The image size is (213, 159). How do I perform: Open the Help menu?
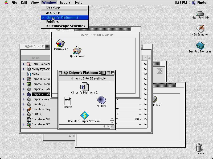(x=79, y=2)
